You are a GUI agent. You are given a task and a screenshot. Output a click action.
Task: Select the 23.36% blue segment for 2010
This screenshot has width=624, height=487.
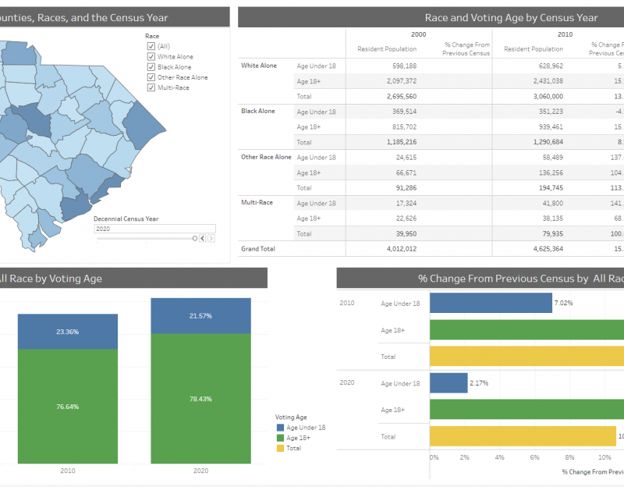point(68,332)
